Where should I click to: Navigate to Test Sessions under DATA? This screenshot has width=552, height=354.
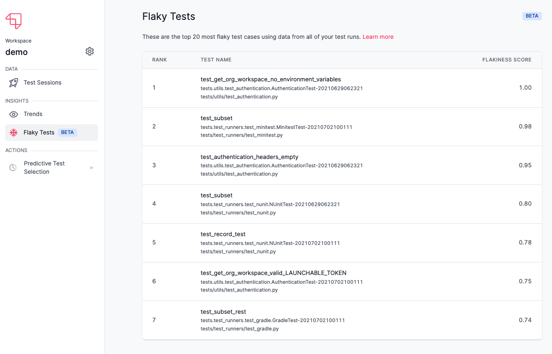click(42, 82)
